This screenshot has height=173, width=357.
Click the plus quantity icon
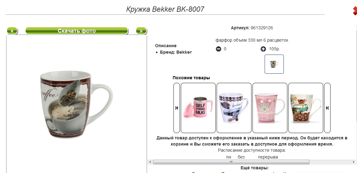pyautogui.click(x=263, y=49)
